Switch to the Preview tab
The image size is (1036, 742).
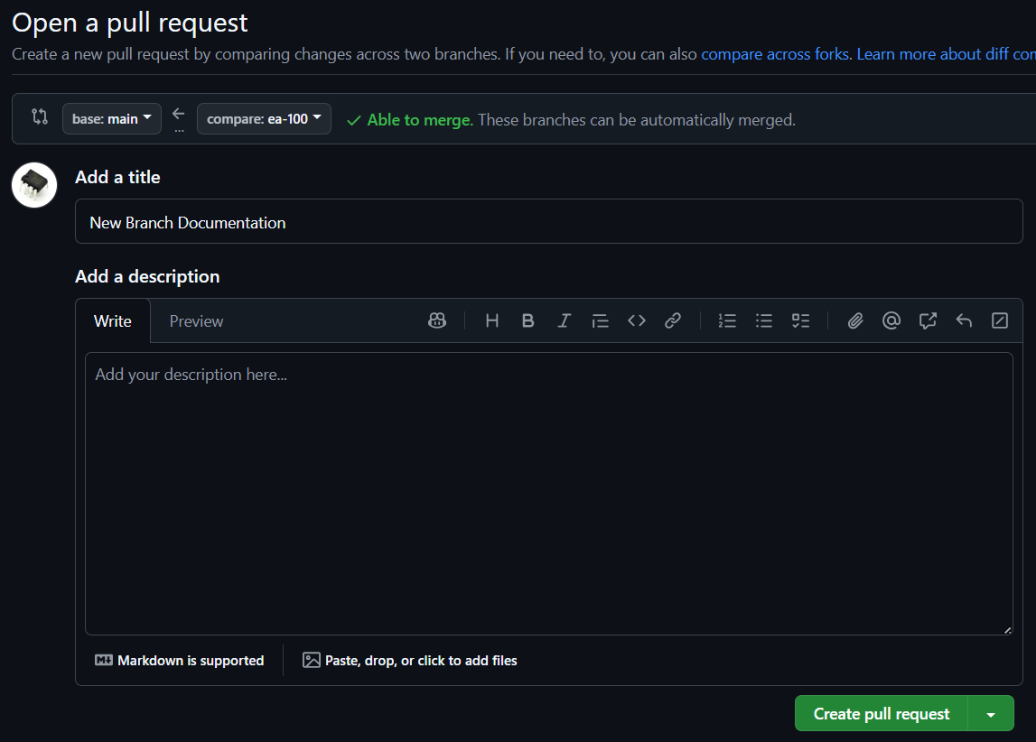point(196,321)
